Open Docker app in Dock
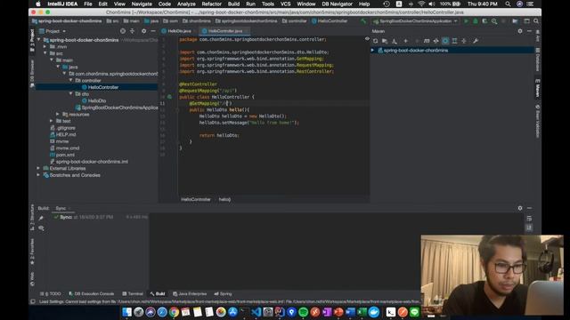 coord(374,312)
